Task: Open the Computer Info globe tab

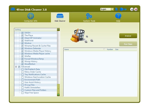Action: [31, 17]
